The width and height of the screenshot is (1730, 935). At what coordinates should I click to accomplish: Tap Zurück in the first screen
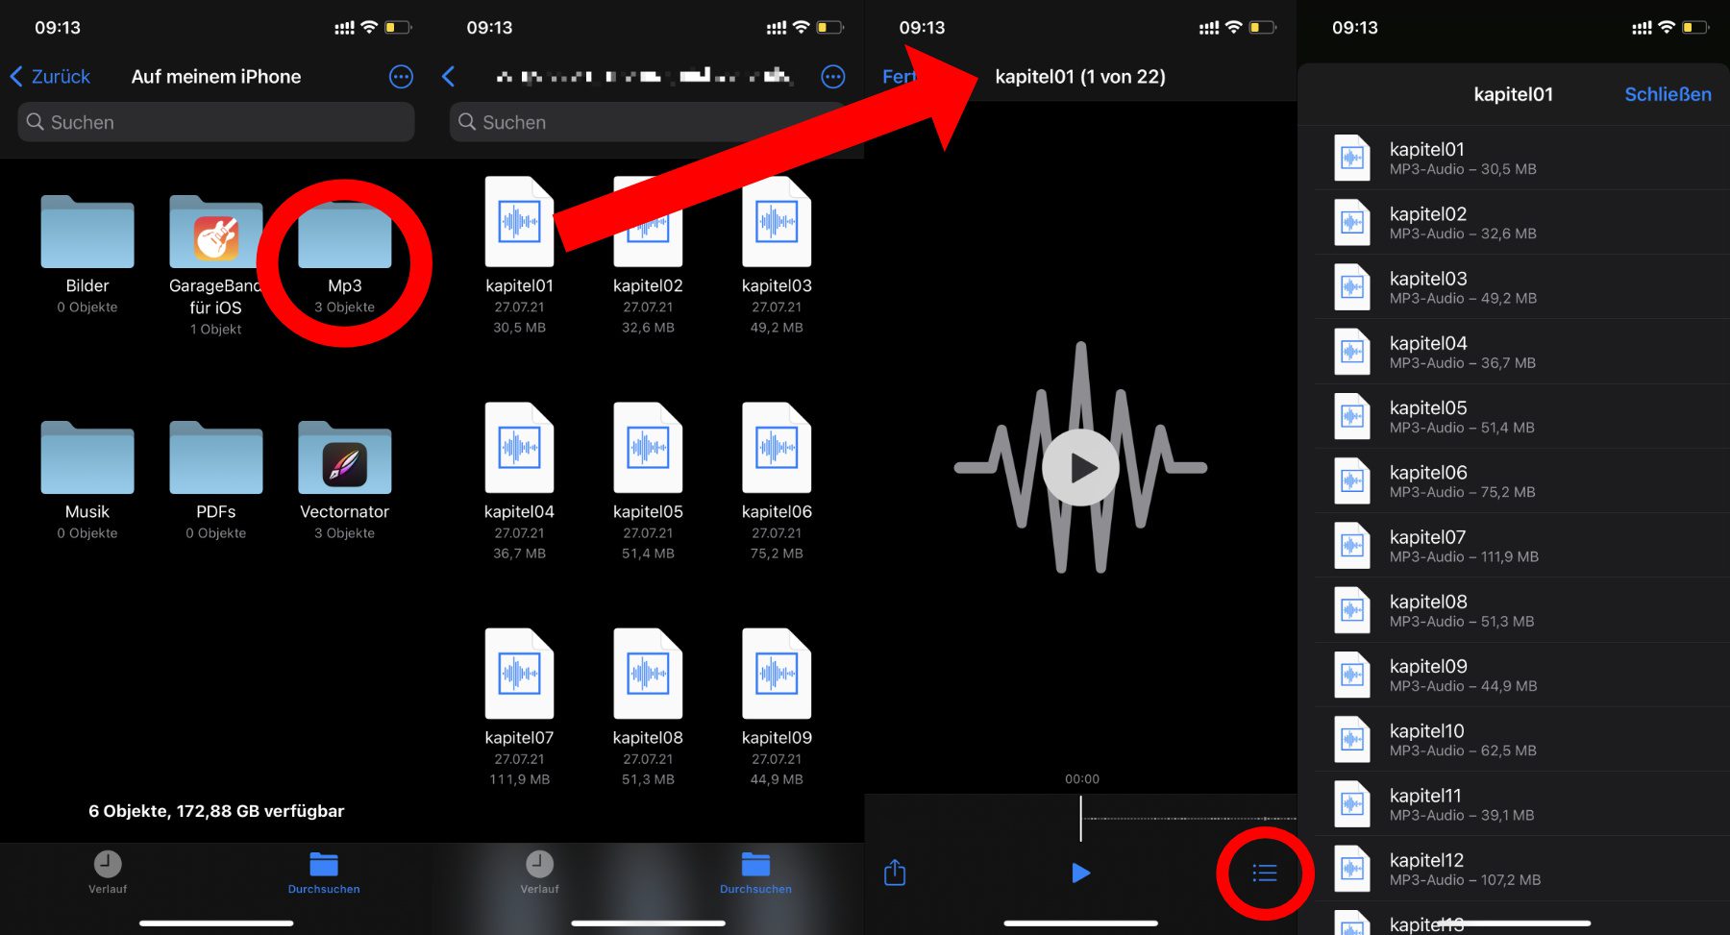point(50,76)
